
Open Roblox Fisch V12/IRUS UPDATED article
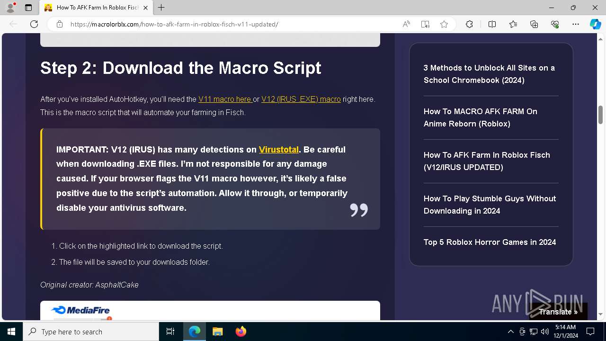[x=487, y=161]
